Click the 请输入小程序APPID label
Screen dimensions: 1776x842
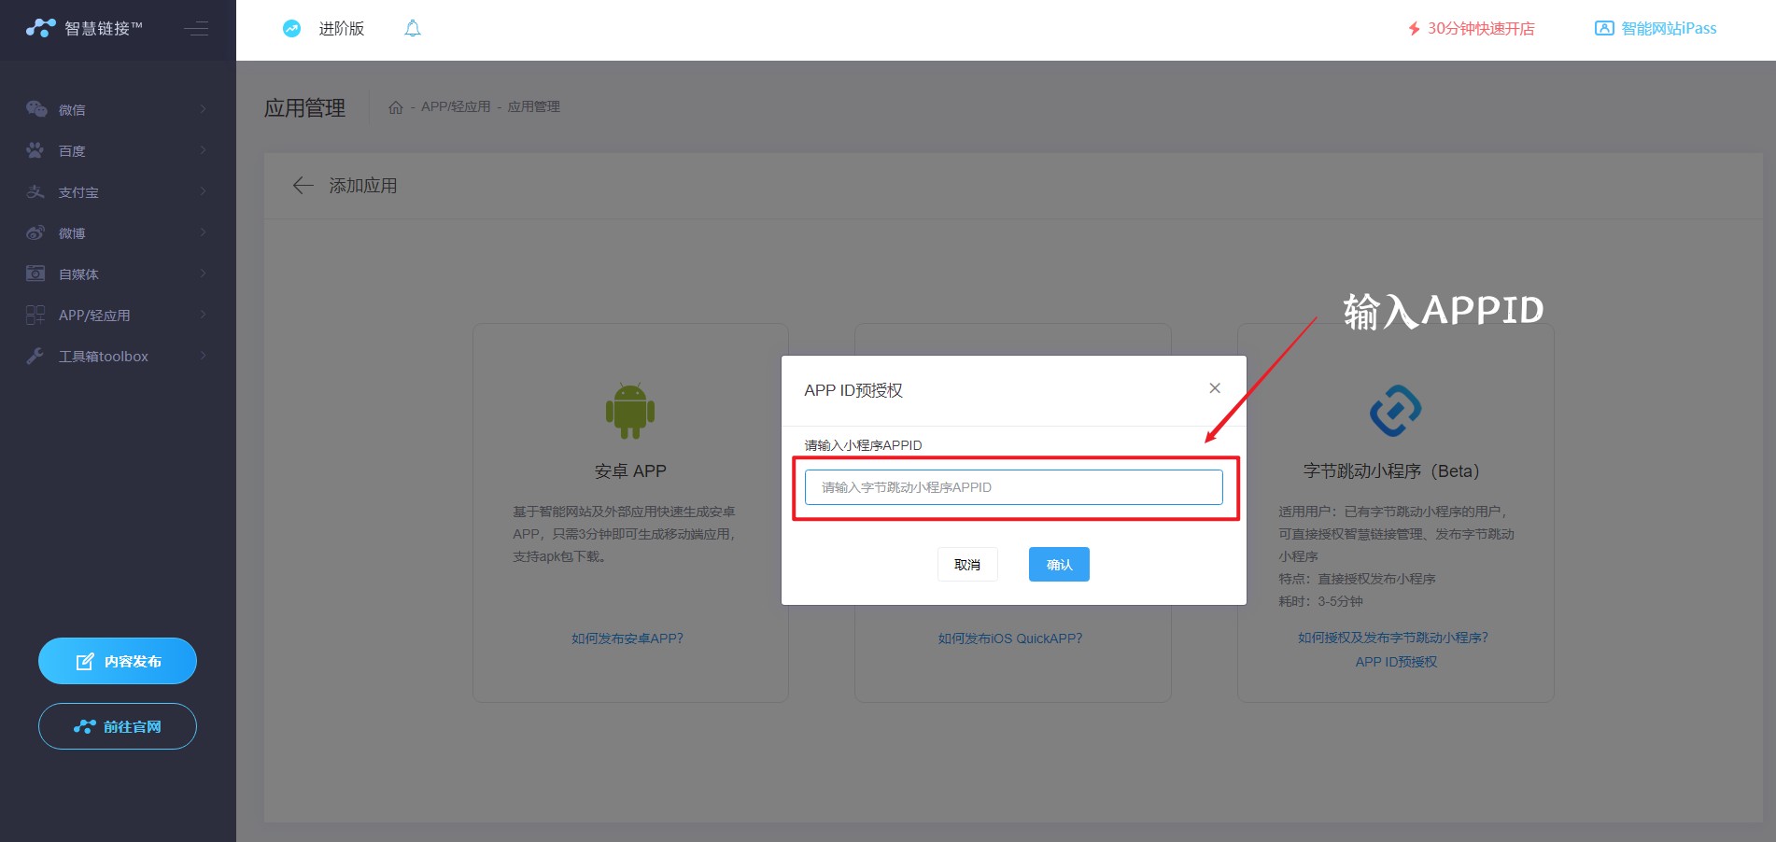tap(863, 445)
